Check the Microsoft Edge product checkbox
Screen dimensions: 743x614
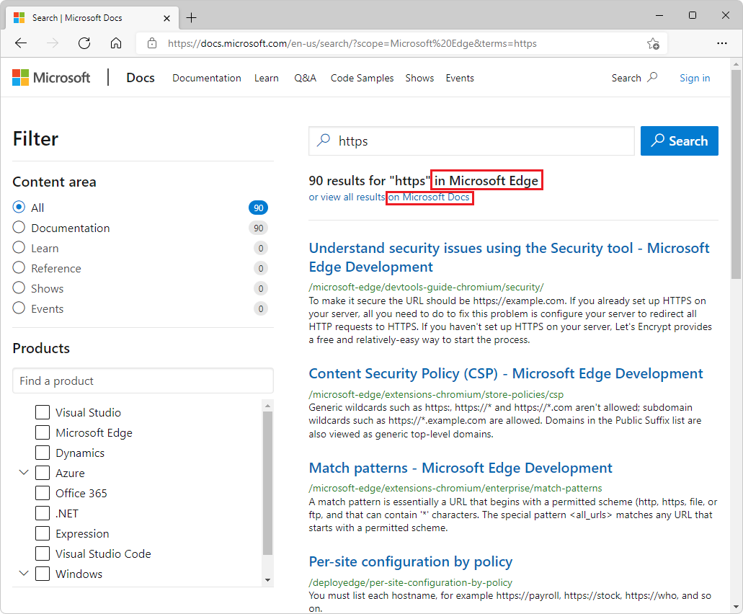(42, 432)
